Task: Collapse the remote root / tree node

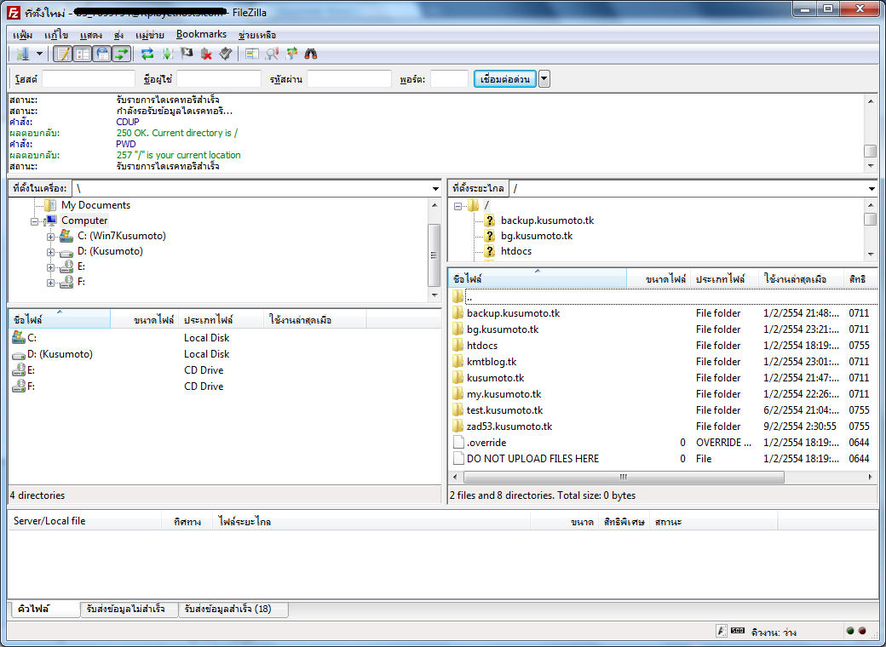Action: tap(457, 206)
